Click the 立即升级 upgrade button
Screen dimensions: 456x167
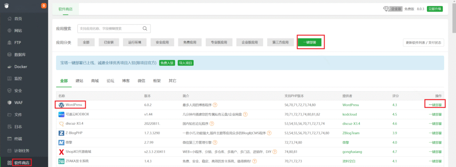[x=435, y=9]
